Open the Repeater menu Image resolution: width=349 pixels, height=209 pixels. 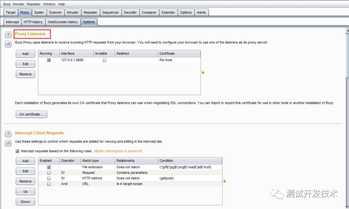coord(34,4)
